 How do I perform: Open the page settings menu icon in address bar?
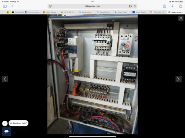tap(50, 6)
